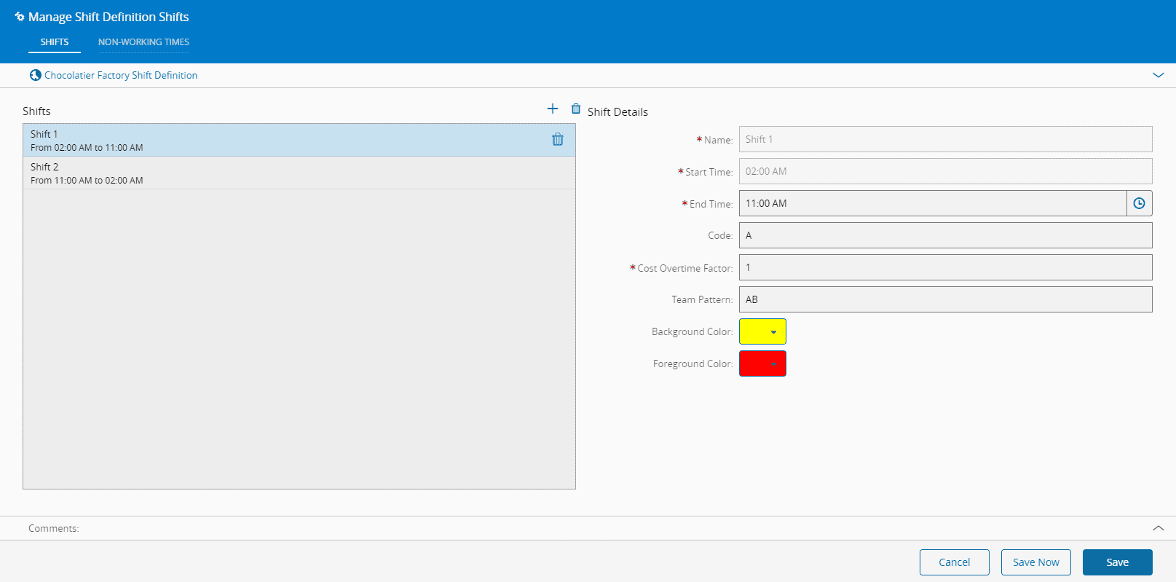Switch to the Non-Working Times tab

point(143,42)
